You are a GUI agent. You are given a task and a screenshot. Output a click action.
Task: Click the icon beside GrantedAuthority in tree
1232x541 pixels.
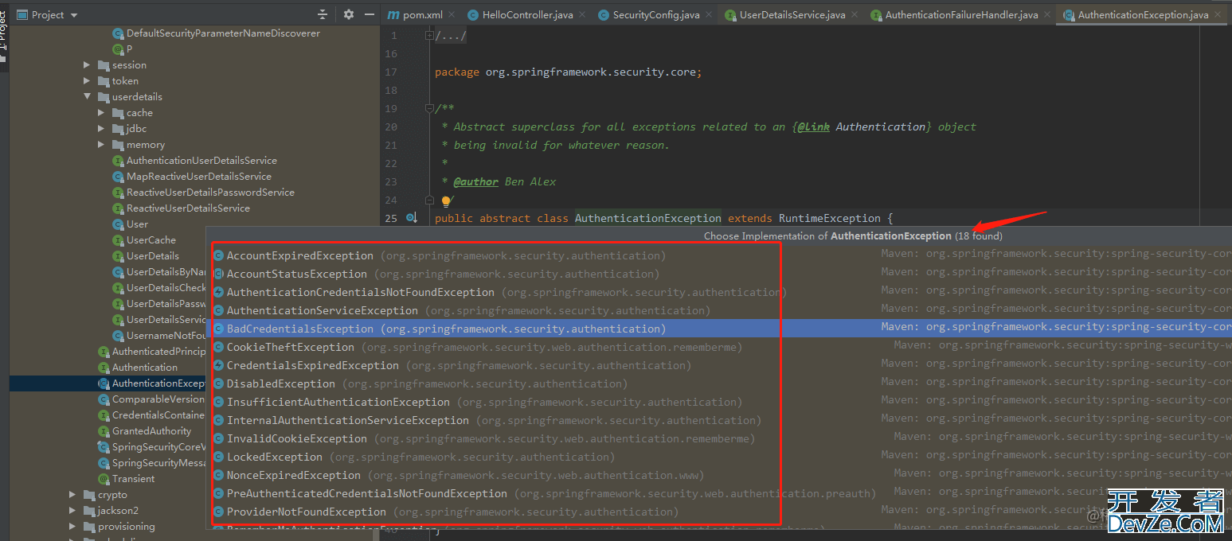tap(104, 431)
